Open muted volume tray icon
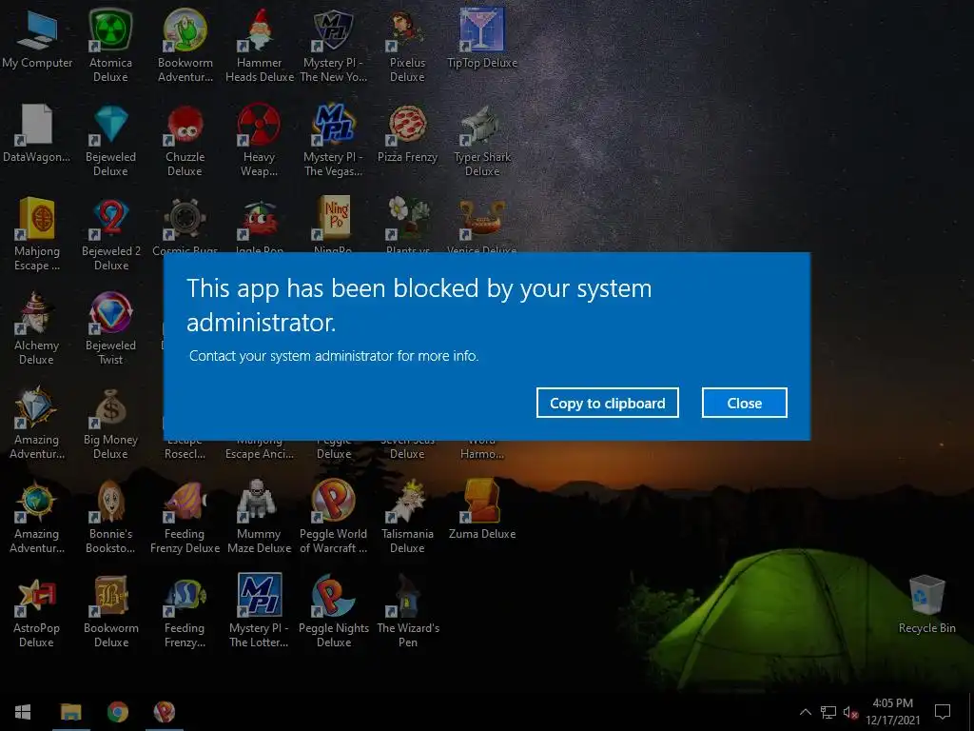This screenshot has width=974, height=731. tap(850, 712)
